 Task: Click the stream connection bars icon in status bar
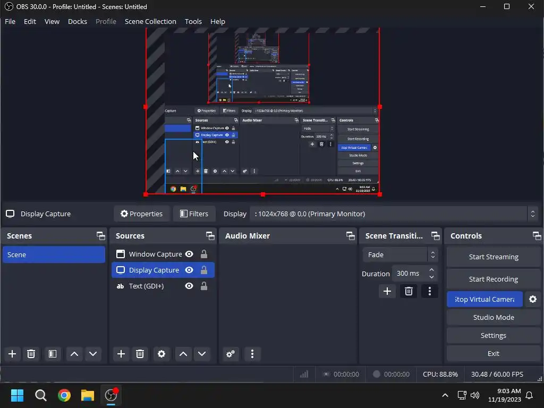(304, 374)
